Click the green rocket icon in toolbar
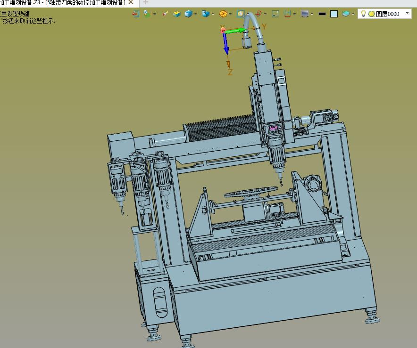Viewport: 417px width, 348px height. click(x=147, y=14)
